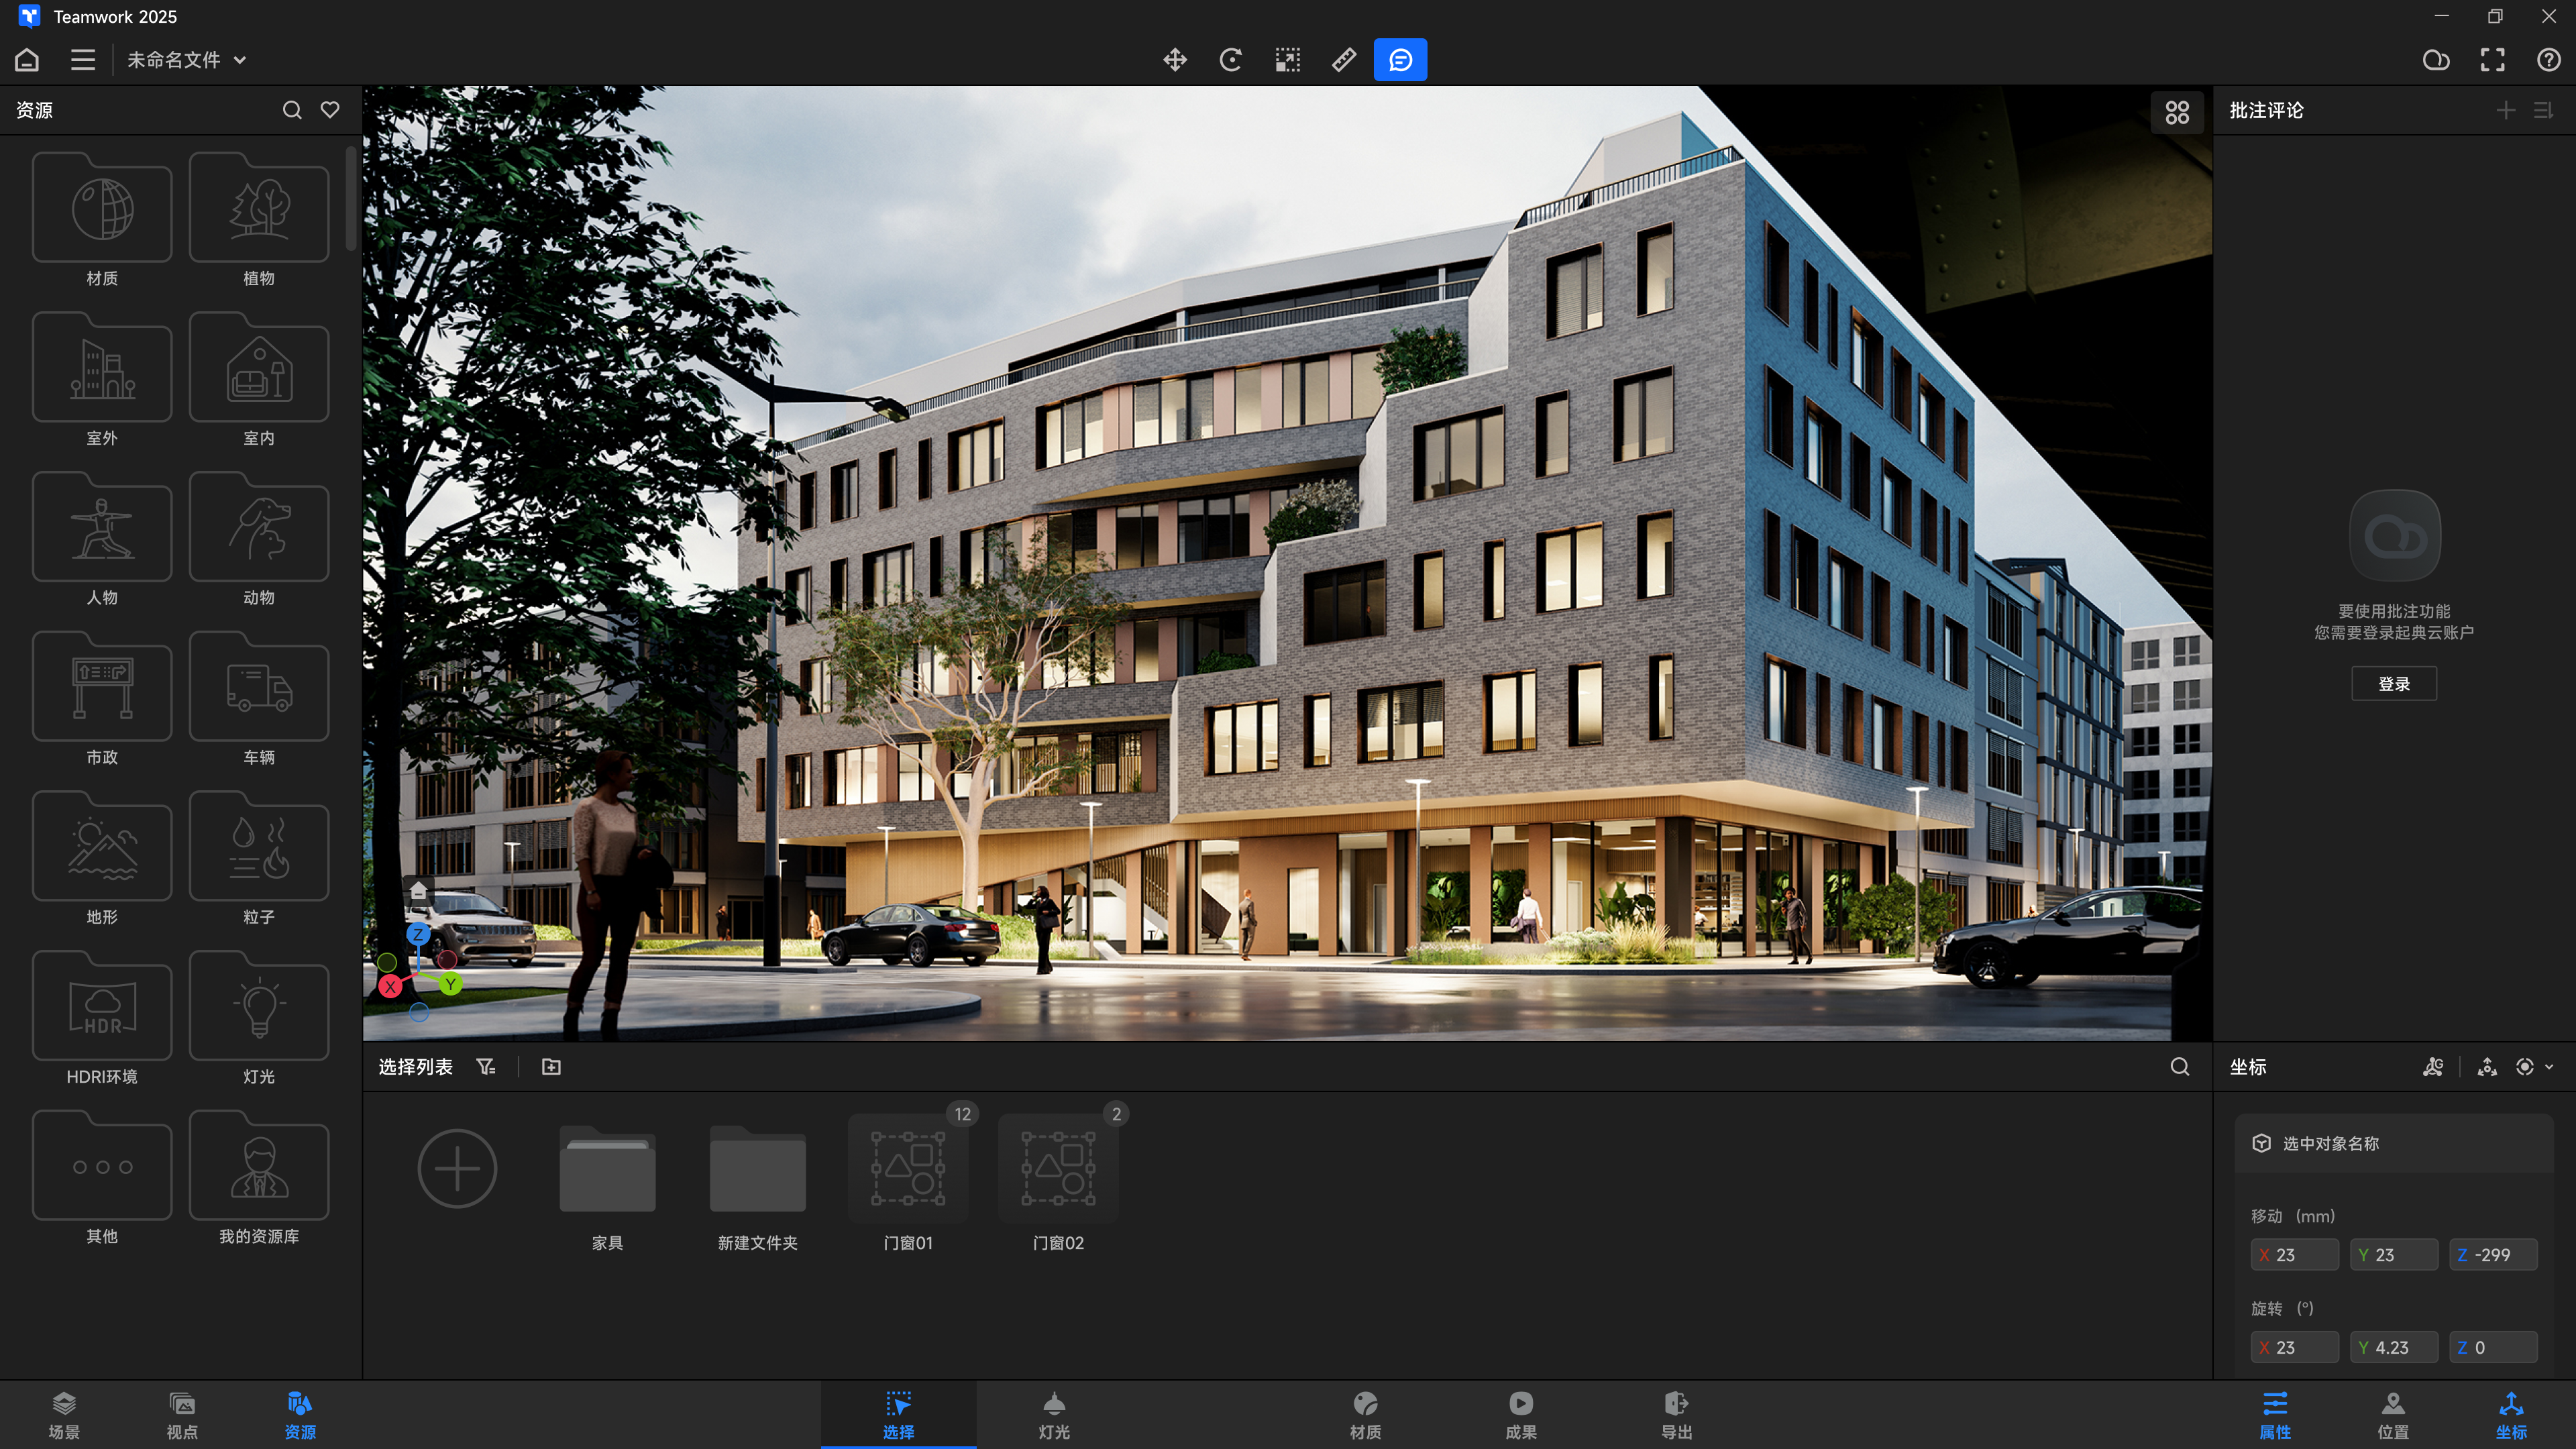Activate the measure ruler tool

coord(1344,60)
